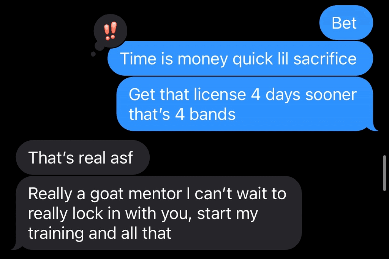Select the "Really a goat mentor" message bubble
389x259 pixels.
tap(159, 213)
